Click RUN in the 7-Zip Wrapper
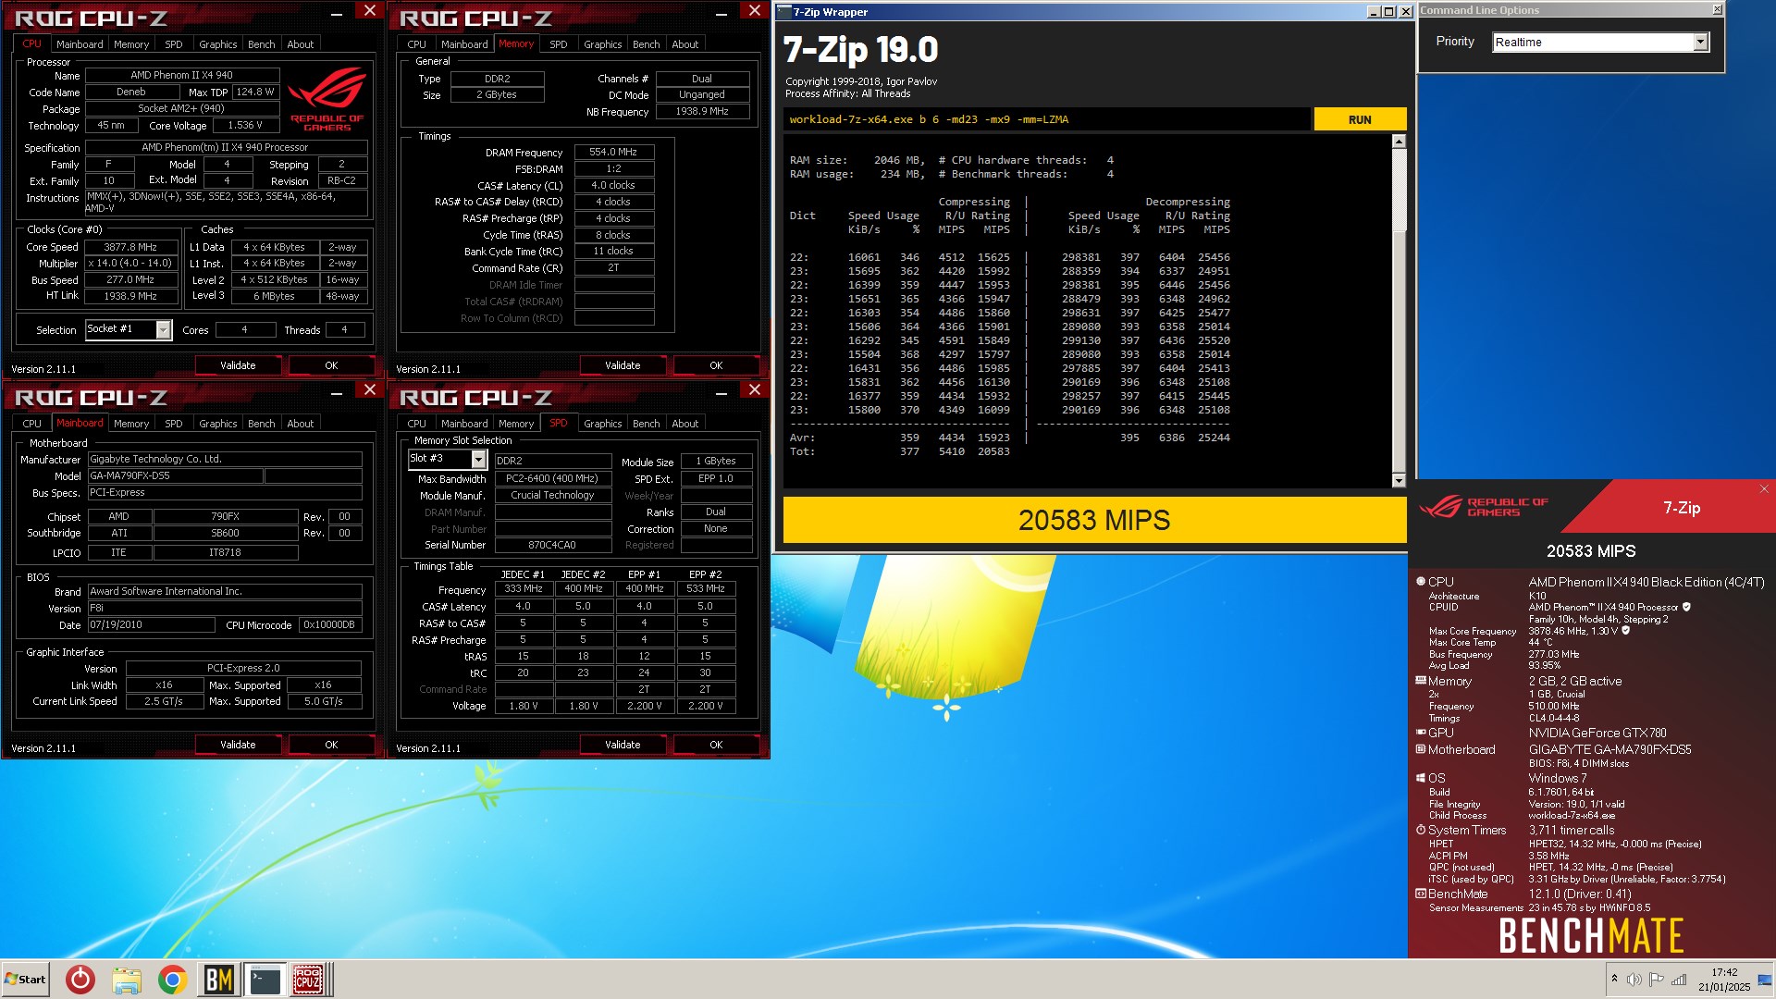Viewport: 1776px width, 999px height. pyautogui.click(x=1360, y=119)
